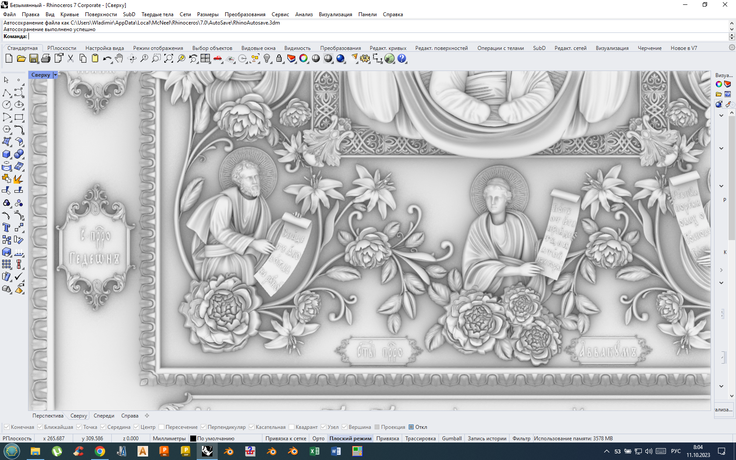736x460 pixels.
Task: Click the color wheel Properties icon
Action: coord(304,58)
